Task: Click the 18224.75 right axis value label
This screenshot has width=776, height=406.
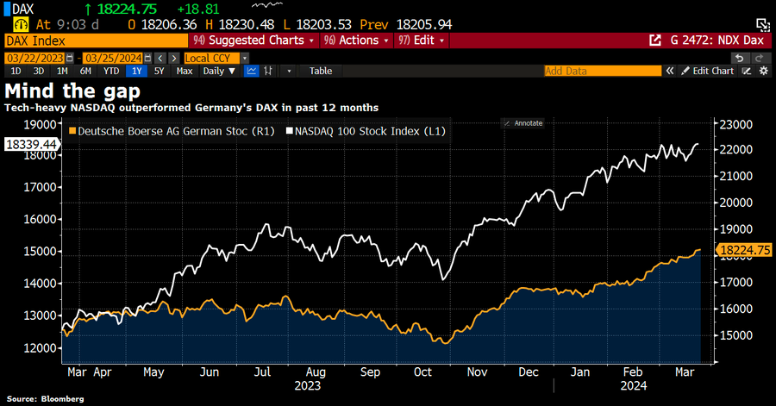Action: 744,250
